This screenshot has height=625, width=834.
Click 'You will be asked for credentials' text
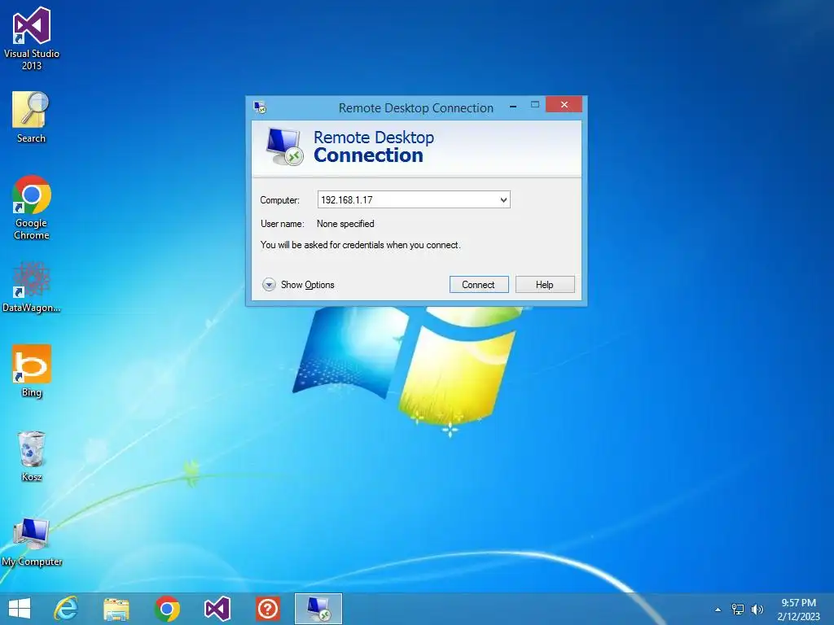pos(360,245)
